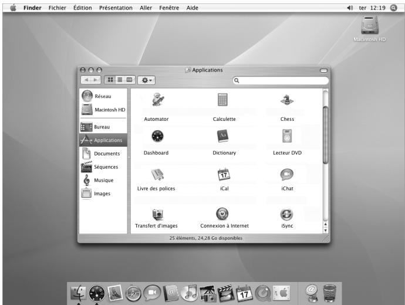Open Address Book icon in the Dock
This screenshot has height=305, width=405.
[171, 293]
